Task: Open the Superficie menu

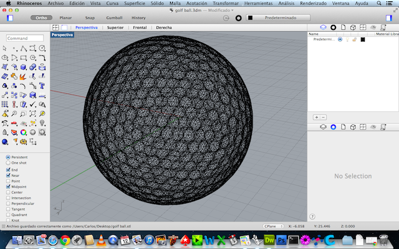Action: tap(135, 3)
